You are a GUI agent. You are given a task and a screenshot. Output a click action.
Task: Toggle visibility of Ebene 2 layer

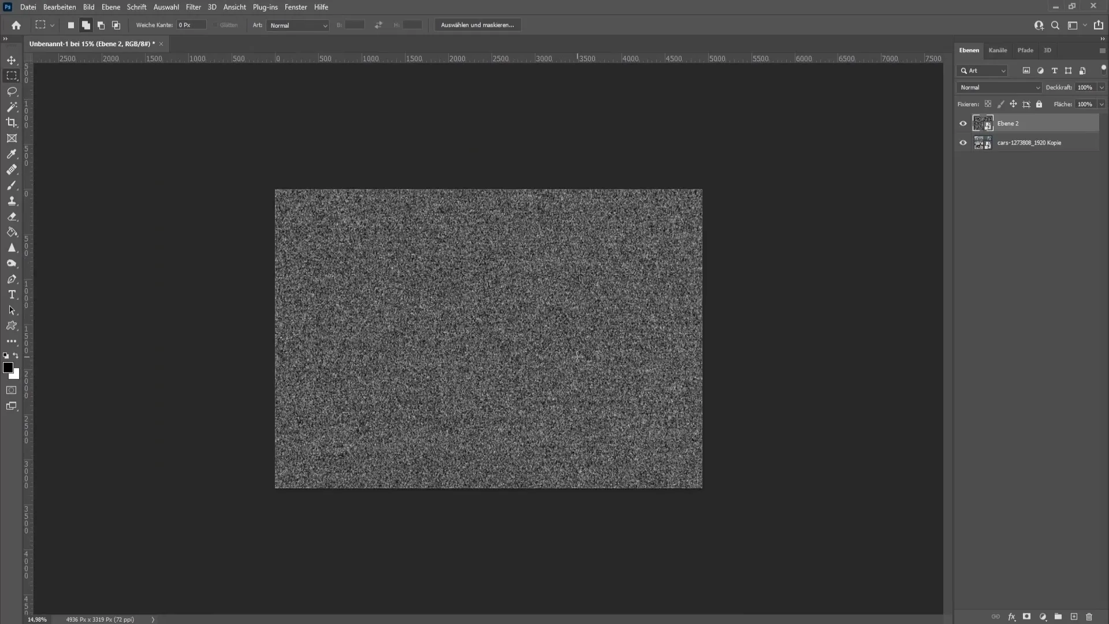point(963,122)
